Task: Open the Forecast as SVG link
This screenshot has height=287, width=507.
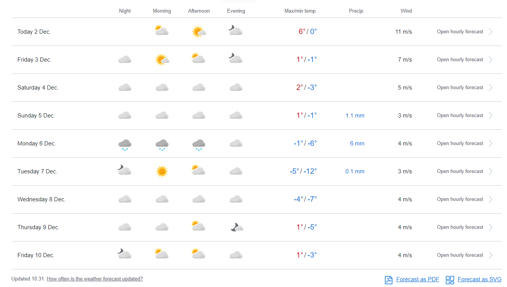Action: (x=479, y=279)
